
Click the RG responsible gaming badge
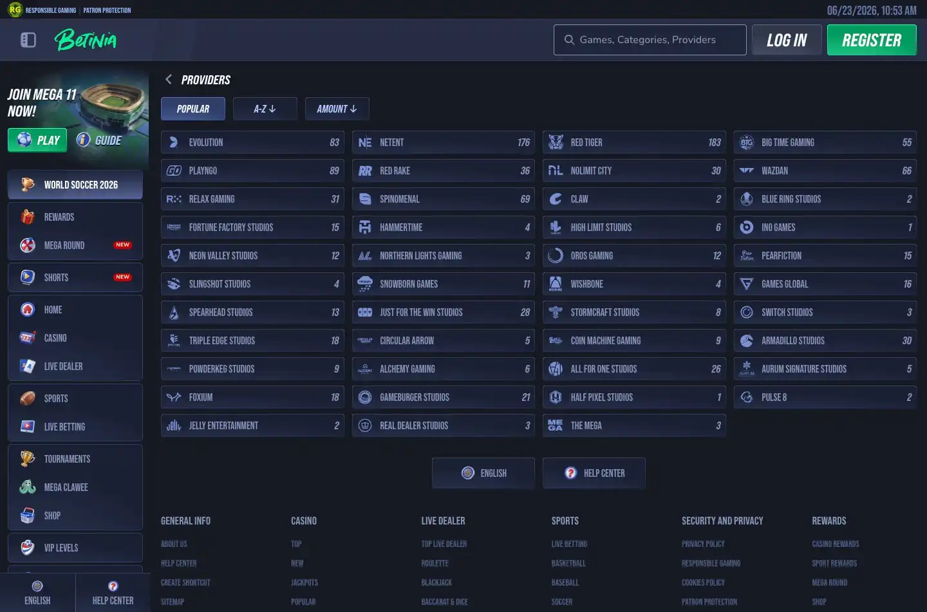tap(14, 10)
